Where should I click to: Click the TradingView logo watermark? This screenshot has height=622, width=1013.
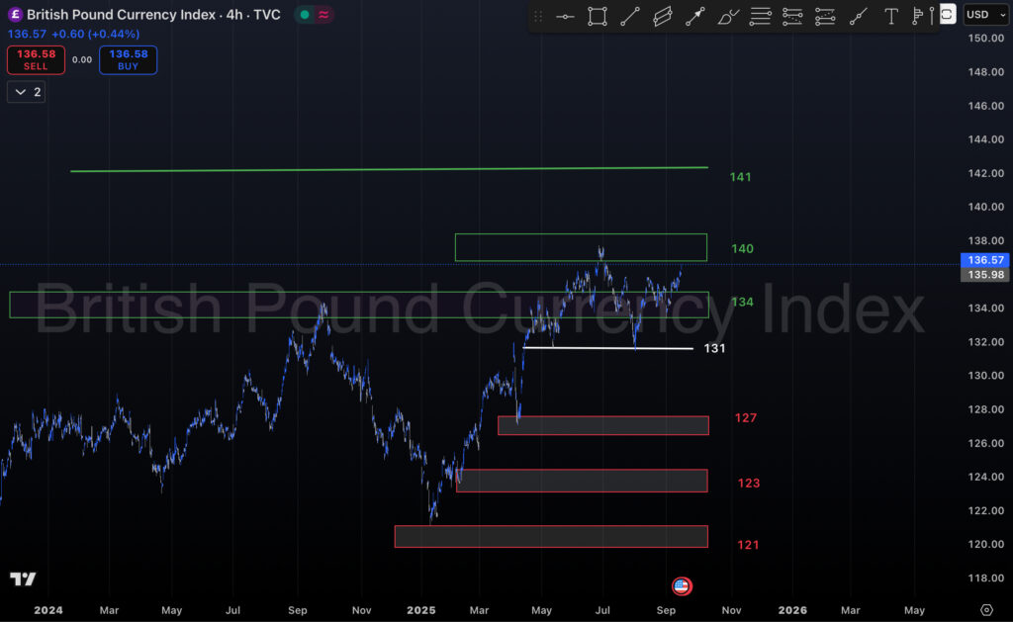click(x=25, y=579)
